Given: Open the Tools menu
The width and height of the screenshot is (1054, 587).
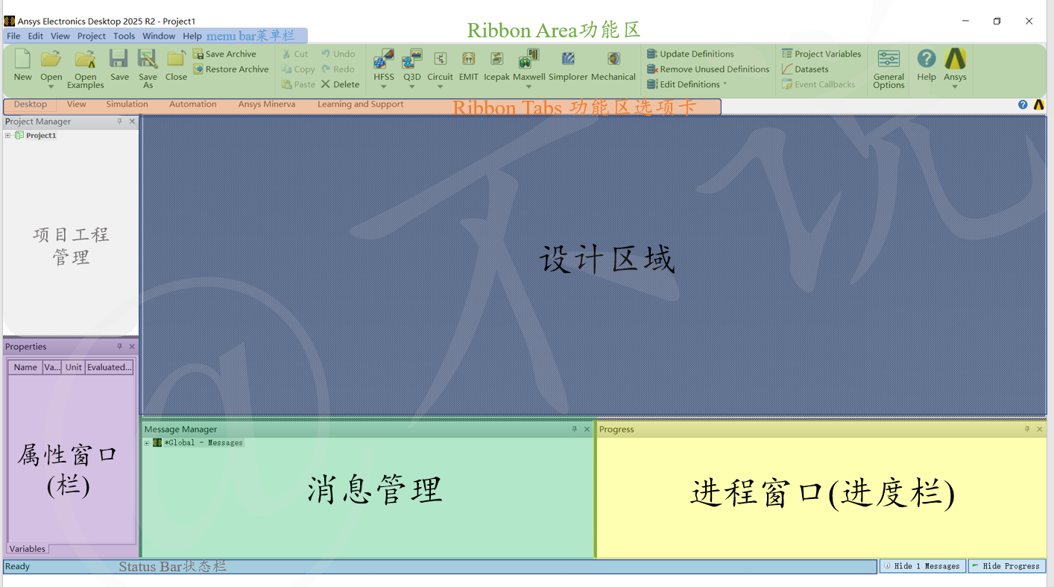Looking at the screenshot, I should pos(124,36).
